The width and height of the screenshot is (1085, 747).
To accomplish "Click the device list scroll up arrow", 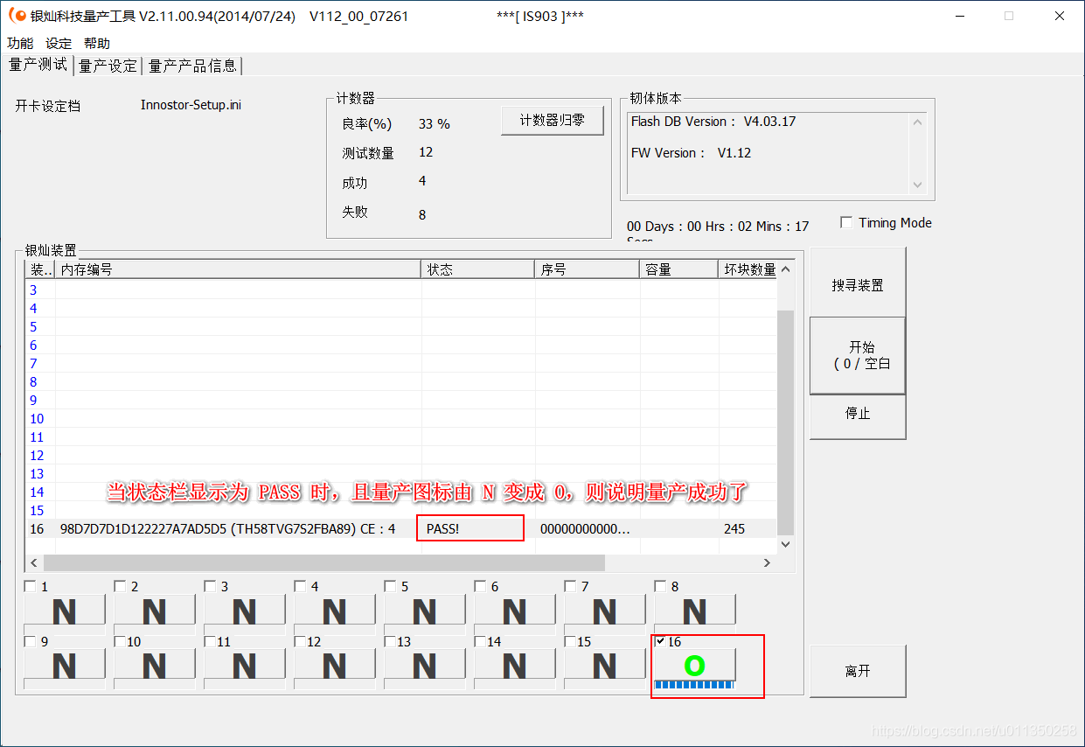I will (x=785, y=269).
